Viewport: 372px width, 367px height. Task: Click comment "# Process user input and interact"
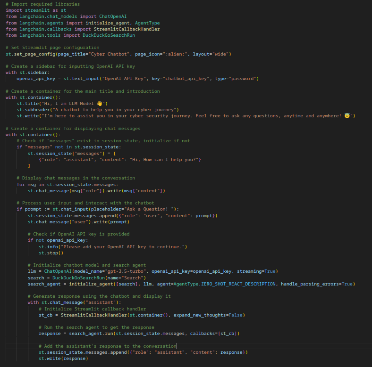(85, 203)
